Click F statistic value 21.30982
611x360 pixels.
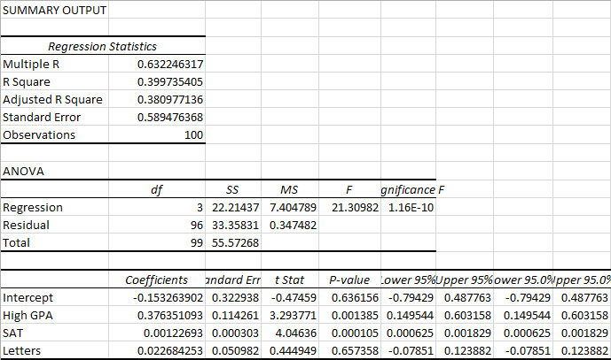[349, 207]
